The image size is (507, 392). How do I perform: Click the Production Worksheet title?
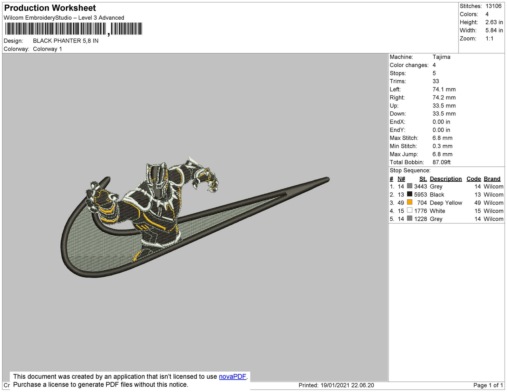50,8
